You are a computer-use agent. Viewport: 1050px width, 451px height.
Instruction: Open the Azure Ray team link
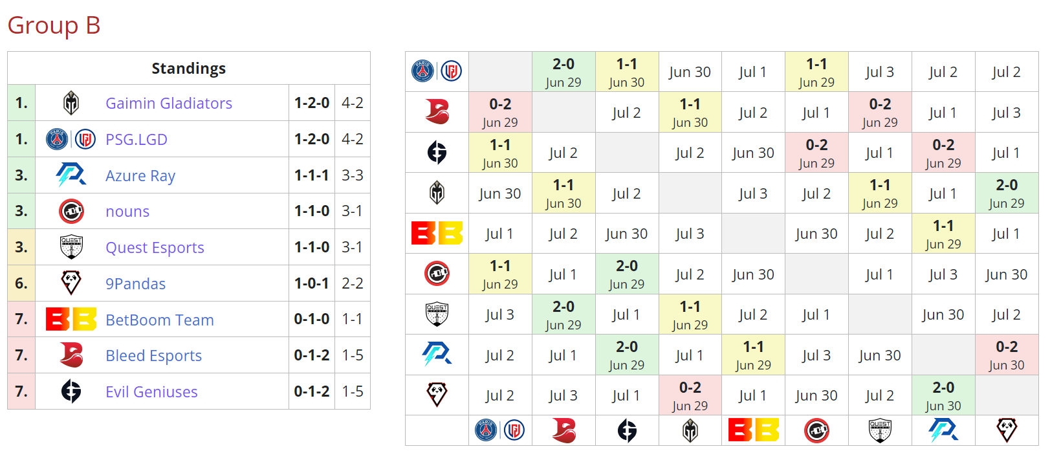140,175
